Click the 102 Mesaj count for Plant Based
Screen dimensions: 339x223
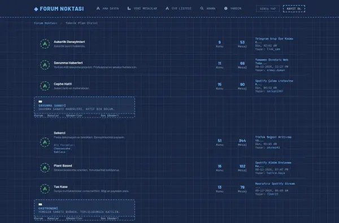[x=242, y=166]
